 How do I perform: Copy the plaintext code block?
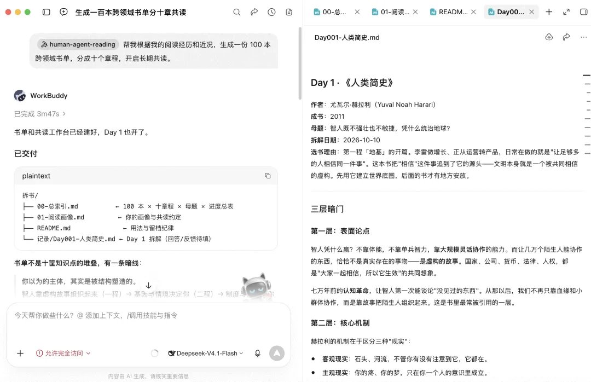pyautogui.click(x=268, y=176)
